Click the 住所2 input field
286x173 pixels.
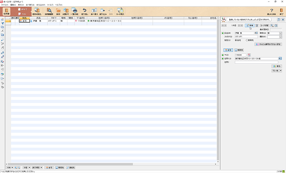click(x=257, y=62)
